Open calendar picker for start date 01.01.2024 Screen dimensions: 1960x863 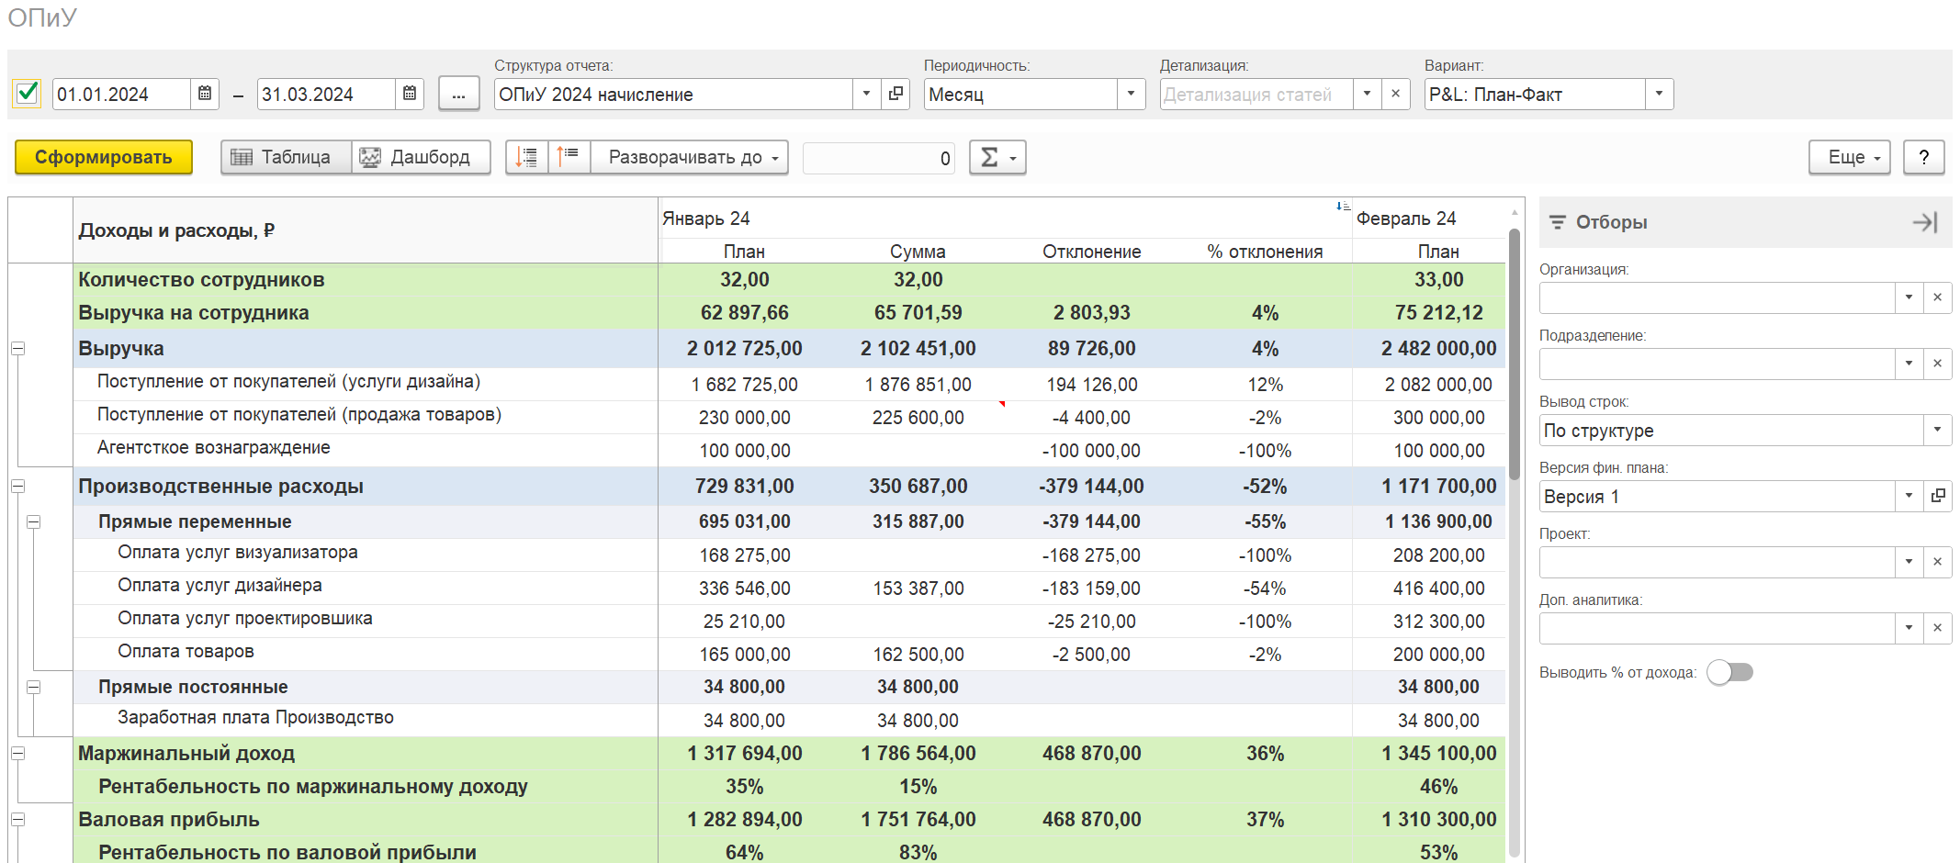click(205, 94)
